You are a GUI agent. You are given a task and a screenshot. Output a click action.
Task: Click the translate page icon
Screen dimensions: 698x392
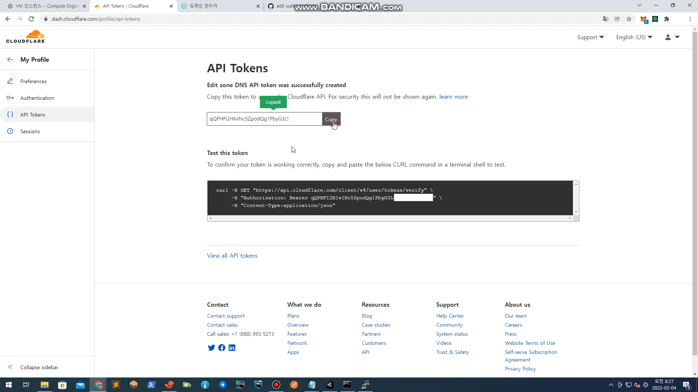tap(606, 19)
